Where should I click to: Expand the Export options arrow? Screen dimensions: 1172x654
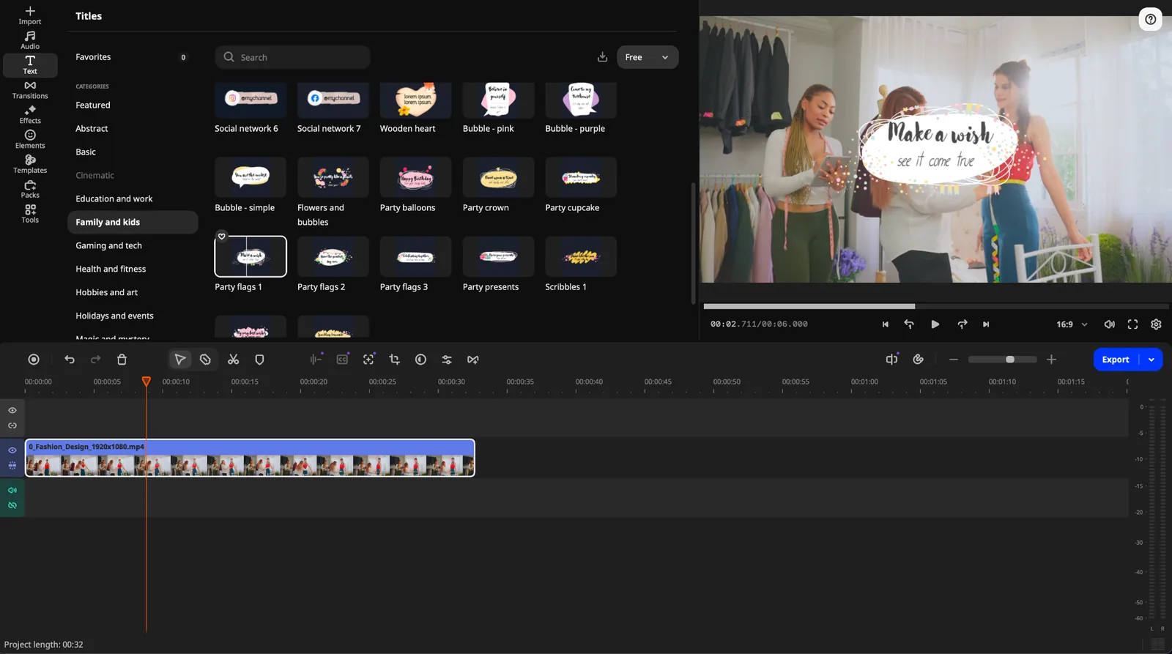(x=1151, y=360)
